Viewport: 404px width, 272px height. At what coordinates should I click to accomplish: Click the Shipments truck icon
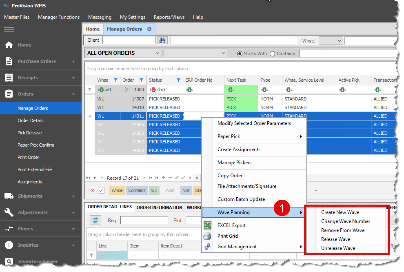pyautogui.click(x=9, y=196)
